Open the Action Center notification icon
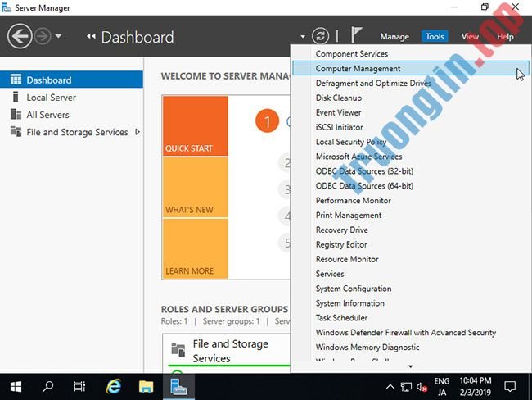Screen dimensions: 532x400 tap(510, 387)
